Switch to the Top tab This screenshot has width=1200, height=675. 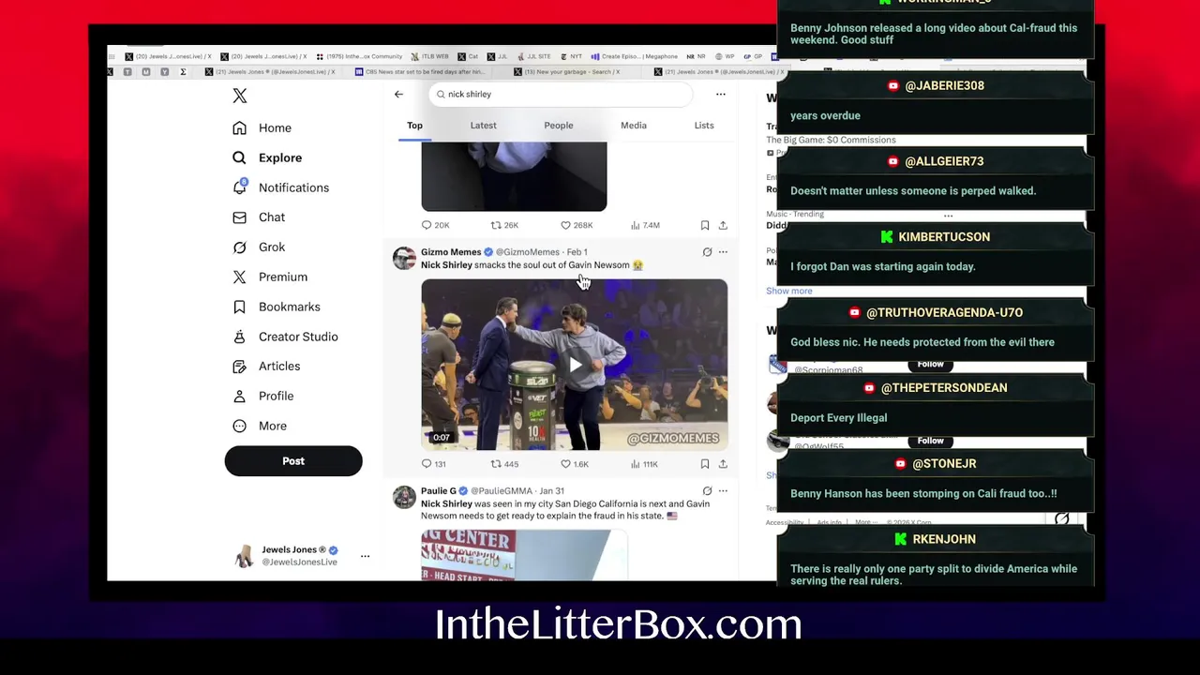coord(414,126)
